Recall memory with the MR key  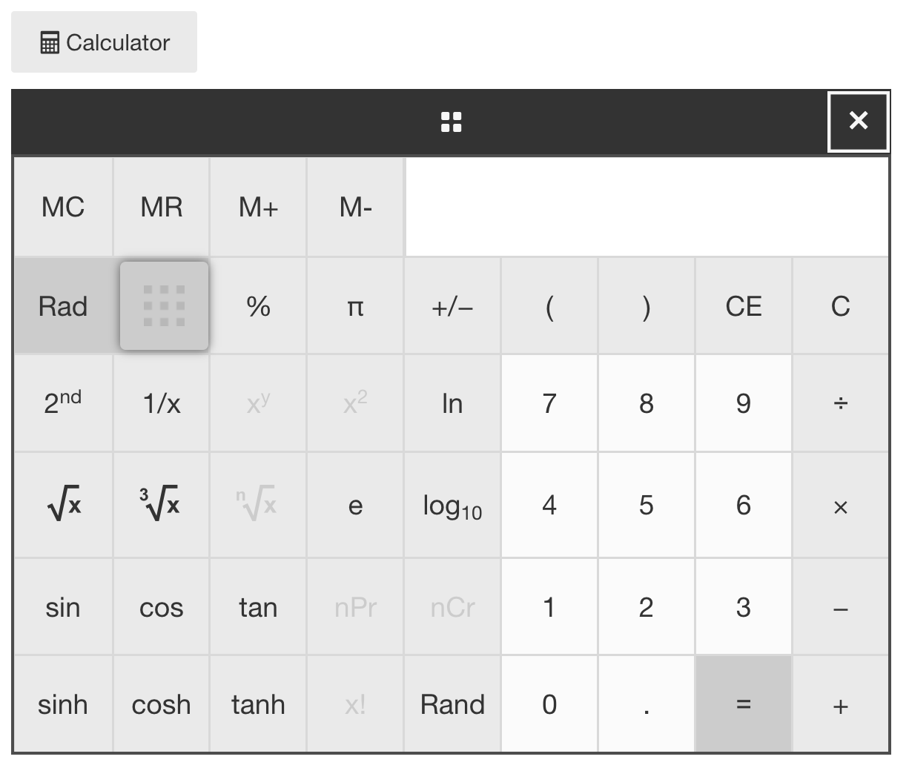point(161,207)
